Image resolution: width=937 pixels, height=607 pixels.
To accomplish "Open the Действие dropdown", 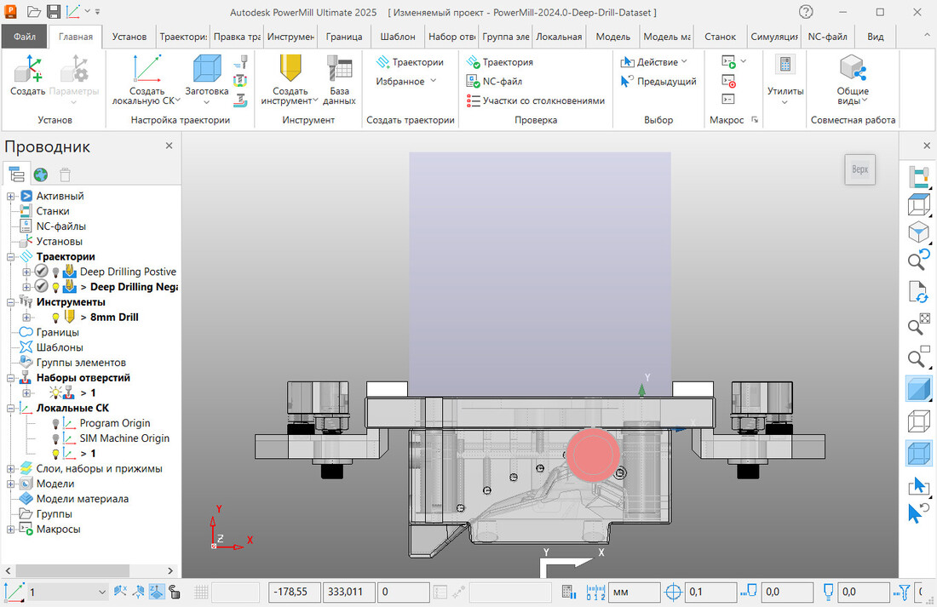I will pos(653,62).
